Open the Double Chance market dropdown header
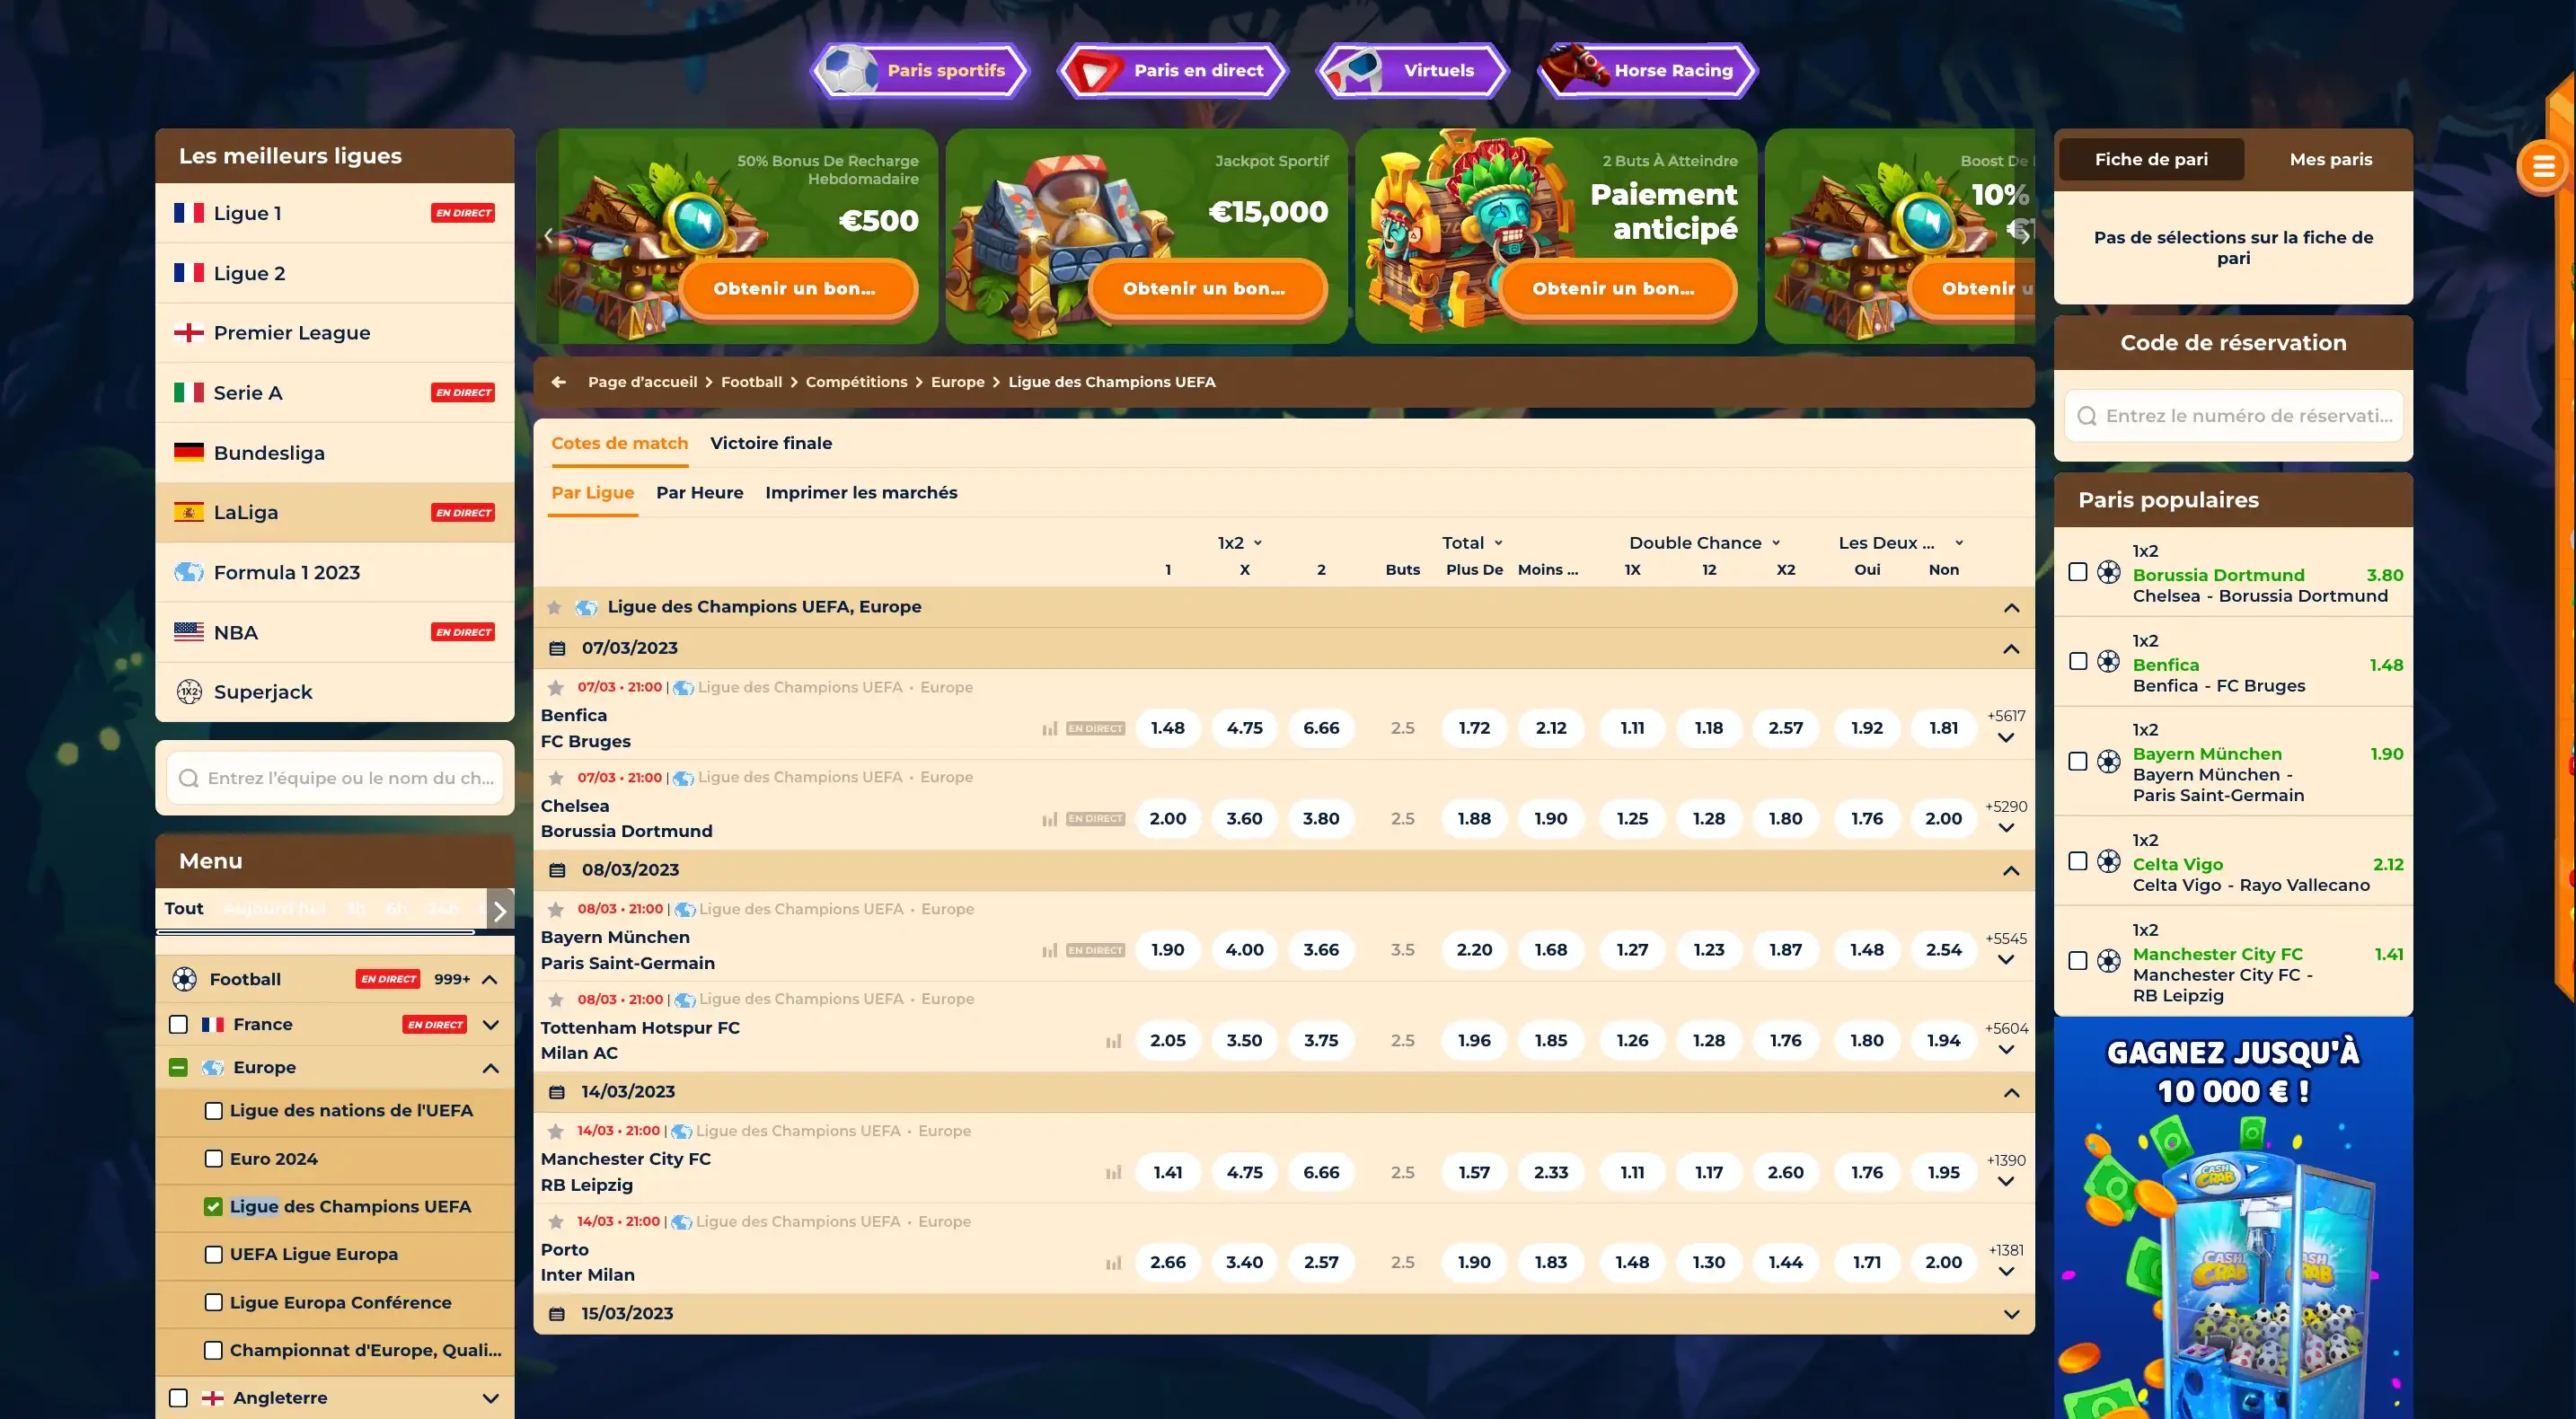 click(x=1705, y=543)
